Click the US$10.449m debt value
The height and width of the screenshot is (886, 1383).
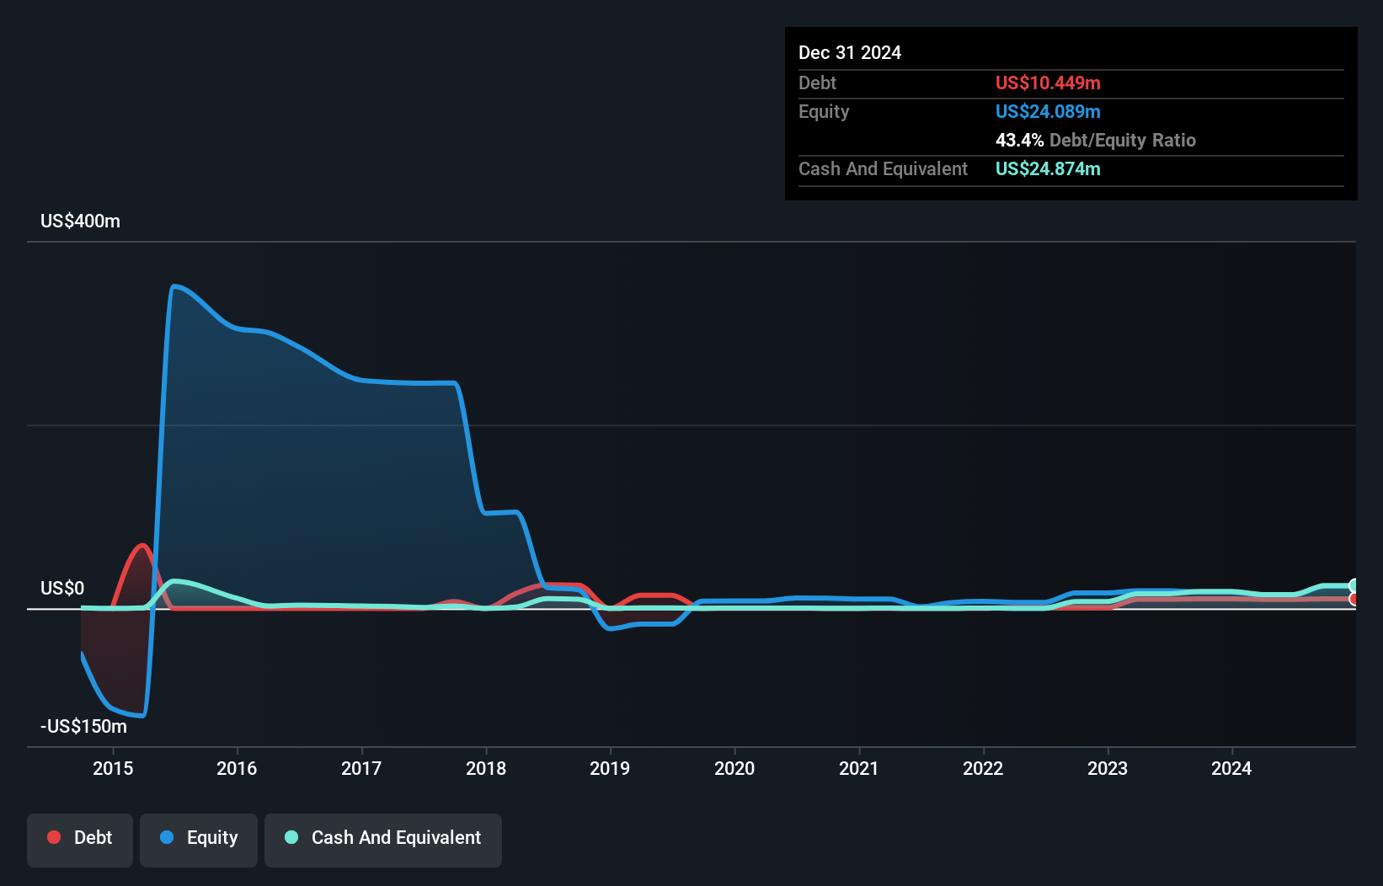coord(1048,83)
